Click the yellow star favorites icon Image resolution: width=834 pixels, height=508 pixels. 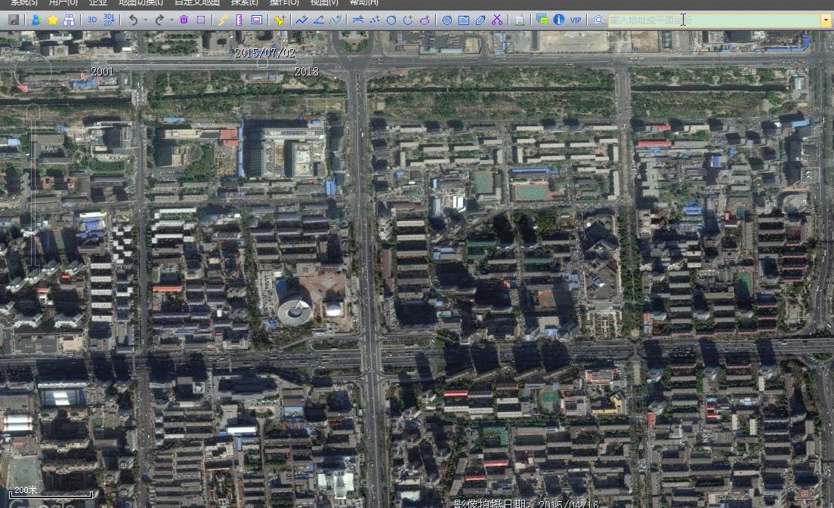point(53,20)
